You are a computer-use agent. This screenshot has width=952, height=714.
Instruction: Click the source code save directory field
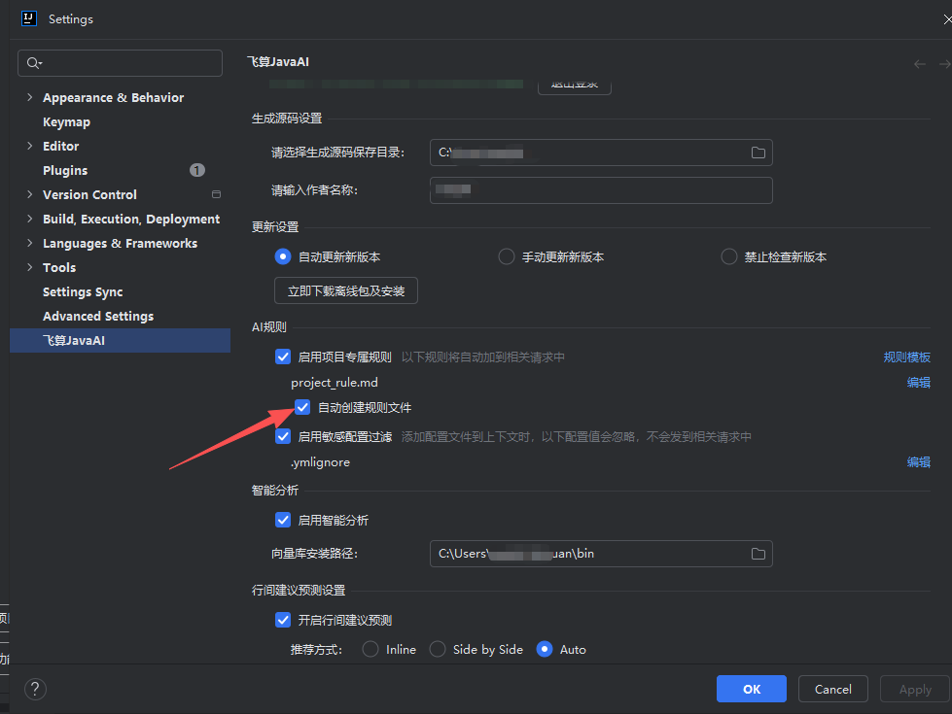tap(601, 153)
